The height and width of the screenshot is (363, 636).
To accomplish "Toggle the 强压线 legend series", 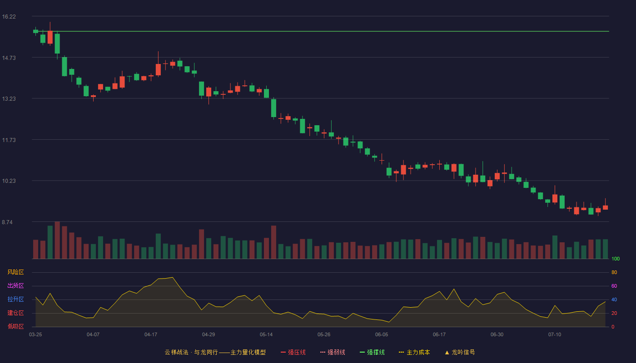I will point(293,352).
